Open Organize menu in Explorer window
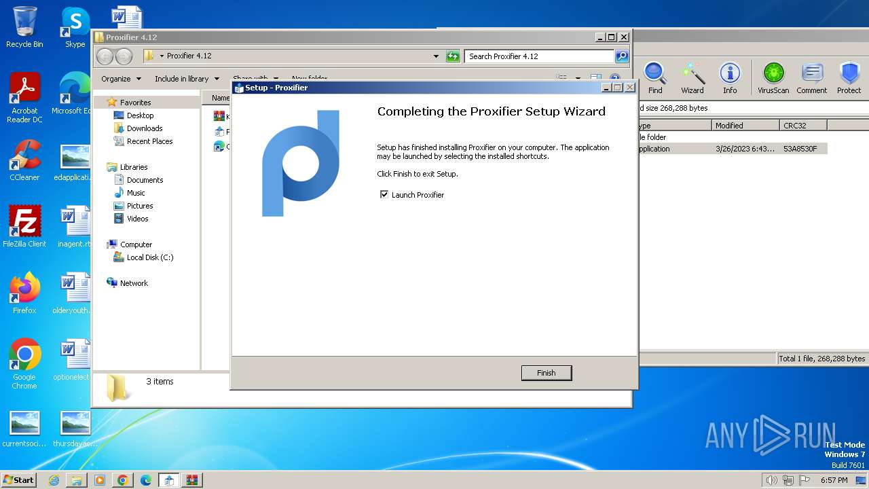Screen dimensions: 869x489 click(x=121, y=79)
